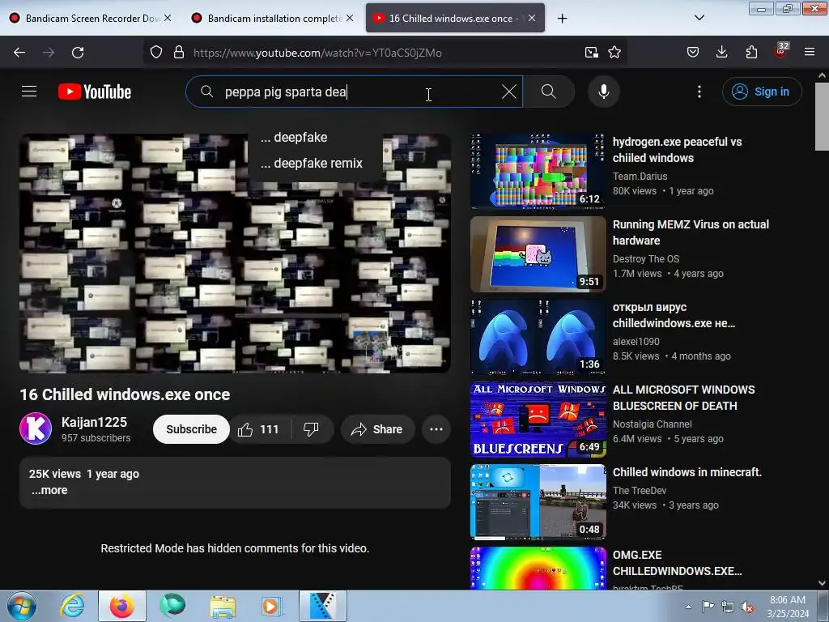Open the Firefox application menu

tap(810, 53)
